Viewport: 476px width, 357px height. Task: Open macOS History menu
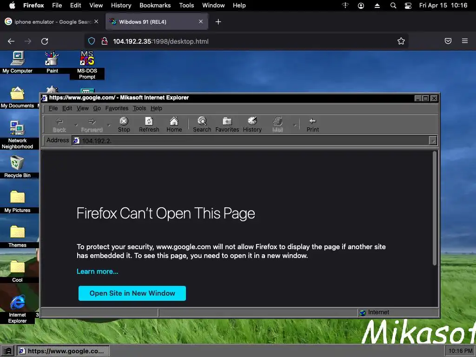pos(121,6)
